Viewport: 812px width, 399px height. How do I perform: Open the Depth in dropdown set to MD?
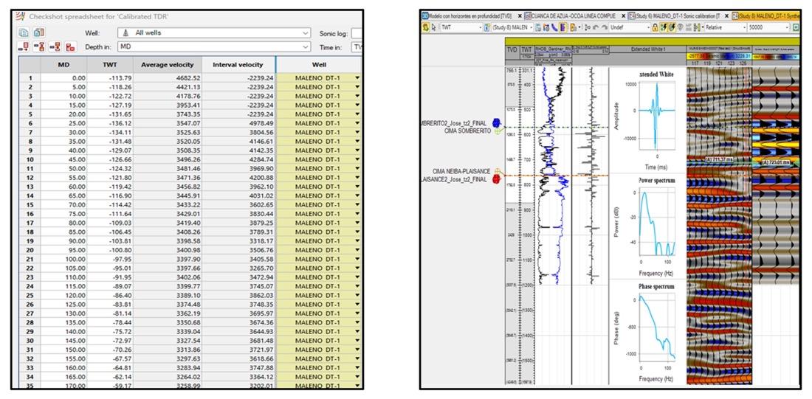point(214,46)
